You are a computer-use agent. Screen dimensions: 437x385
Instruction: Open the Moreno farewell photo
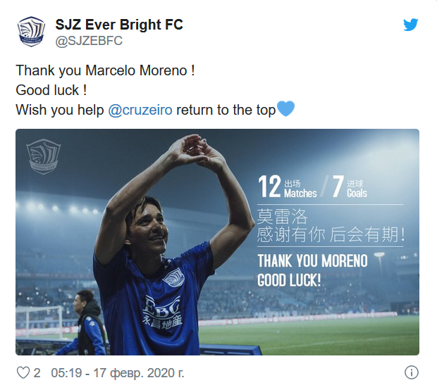[217, 241]
